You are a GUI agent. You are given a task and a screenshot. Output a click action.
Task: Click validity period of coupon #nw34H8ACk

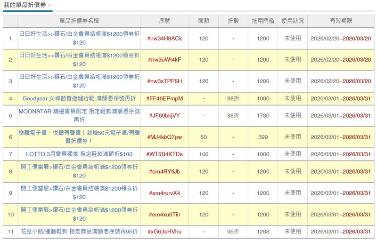click(x=341, y=39)
